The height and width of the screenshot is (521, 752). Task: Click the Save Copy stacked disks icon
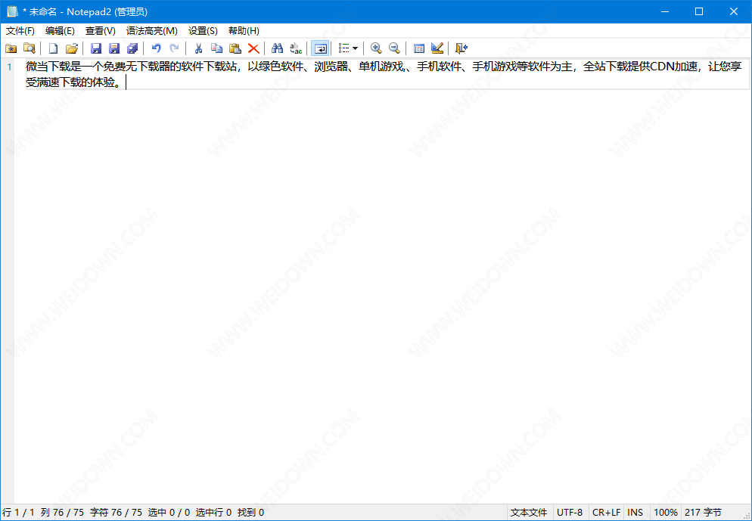pyautogui.click(x=132, y=48)
